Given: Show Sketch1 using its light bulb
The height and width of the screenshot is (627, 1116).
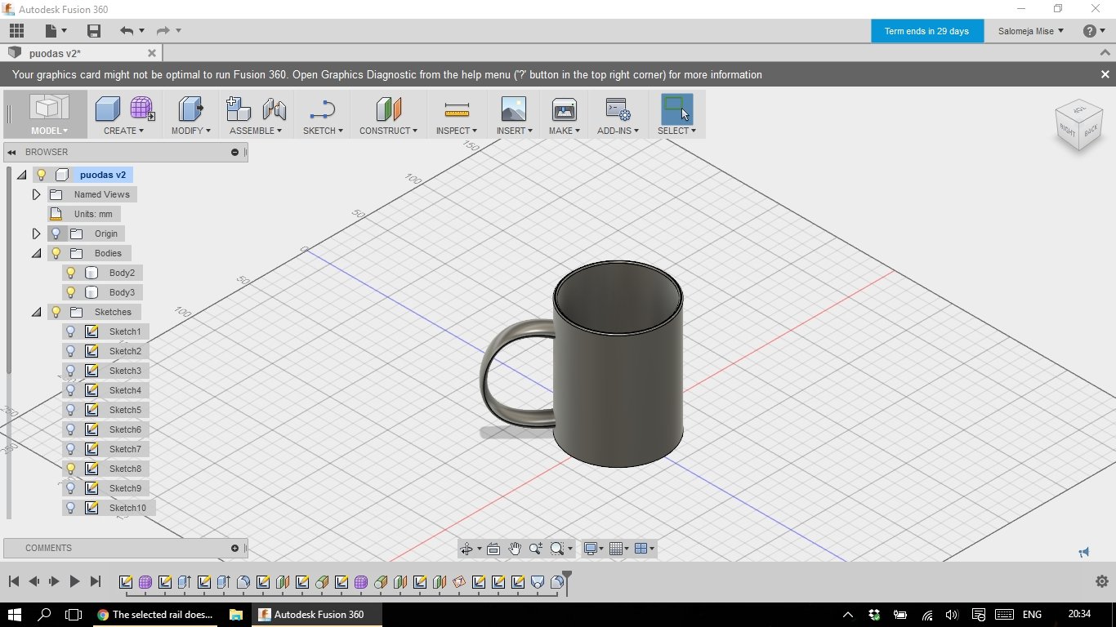Looking at the screenshot, I should tap(71, 331).
